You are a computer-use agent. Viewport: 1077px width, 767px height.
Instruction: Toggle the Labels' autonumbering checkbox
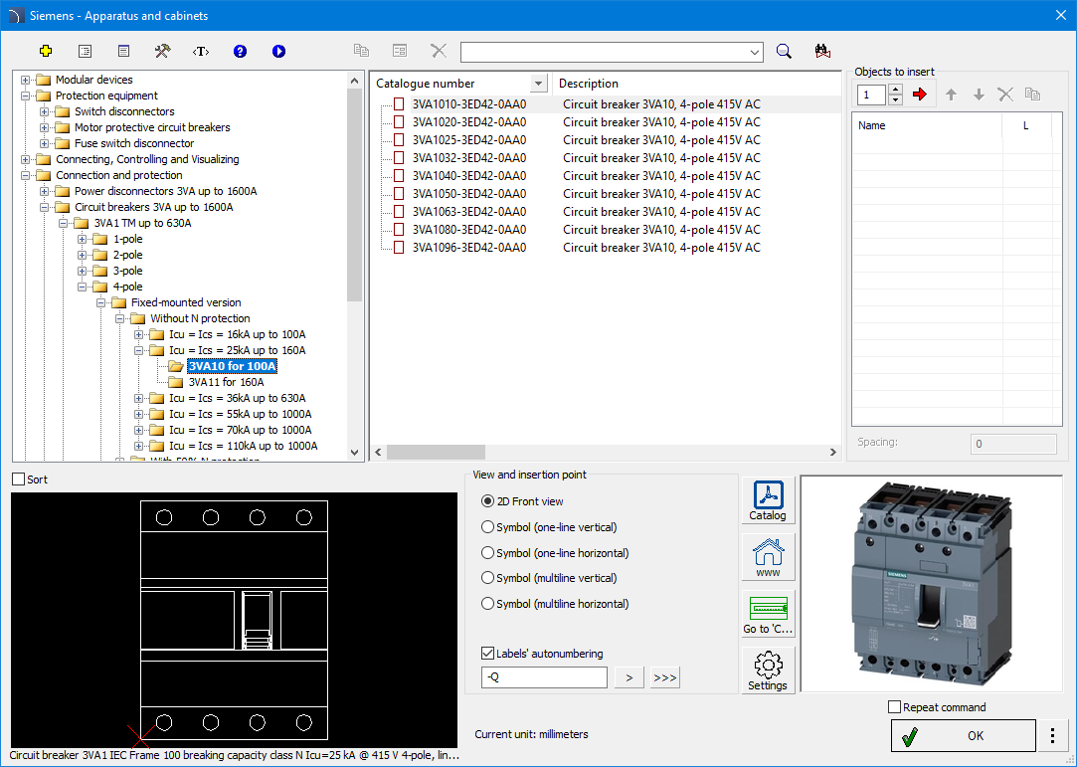coord(487,654)
